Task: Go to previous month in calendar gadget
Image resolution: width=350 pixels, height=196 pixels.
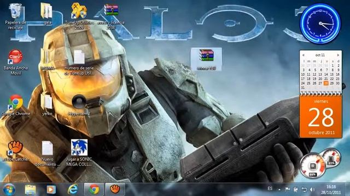Action: [x=303, y=55]
